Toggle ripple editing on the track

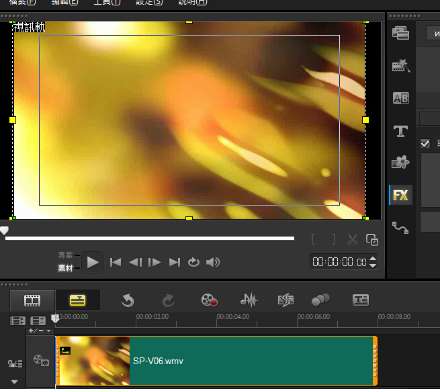pos(15,363)
